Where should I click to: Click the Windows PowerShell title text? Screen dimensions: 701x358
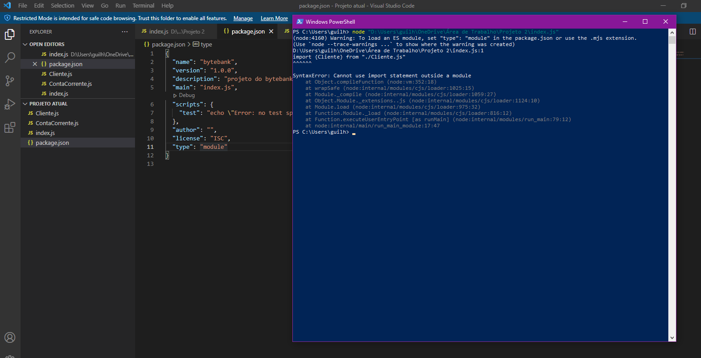330,21
